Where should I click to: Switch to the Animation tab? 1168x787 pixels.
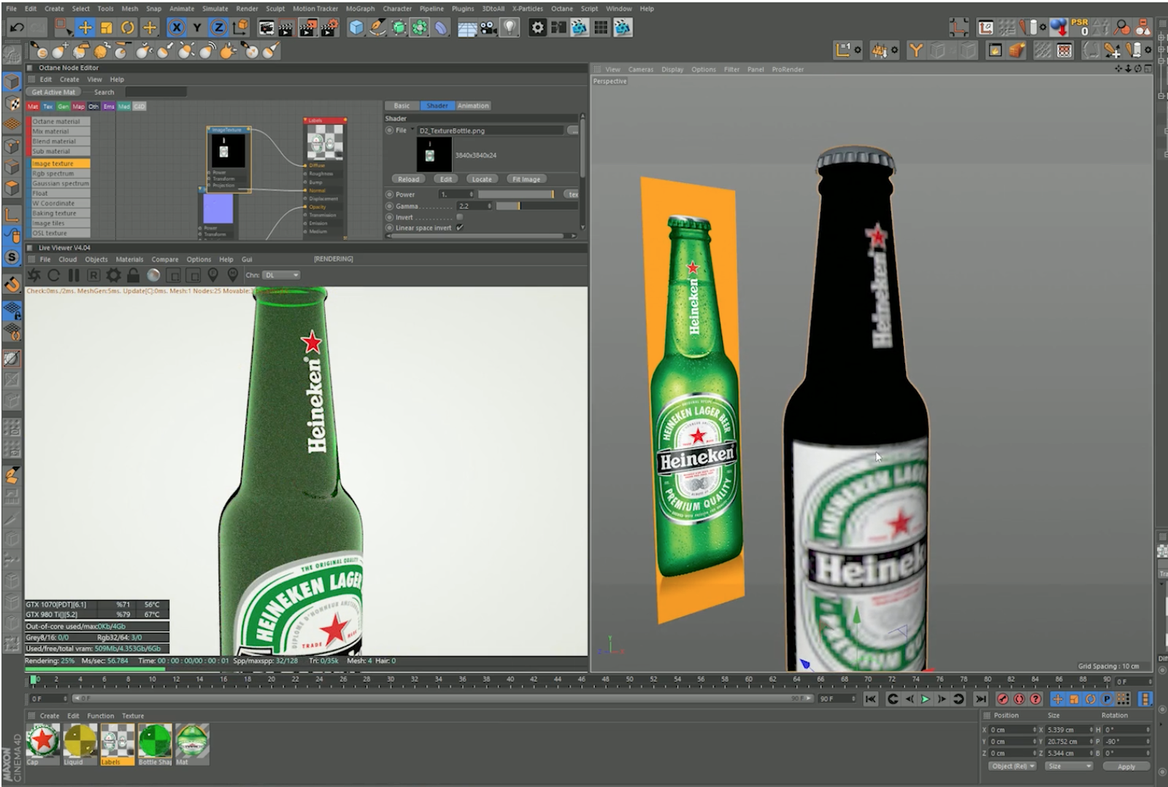[x=472, y=106]
